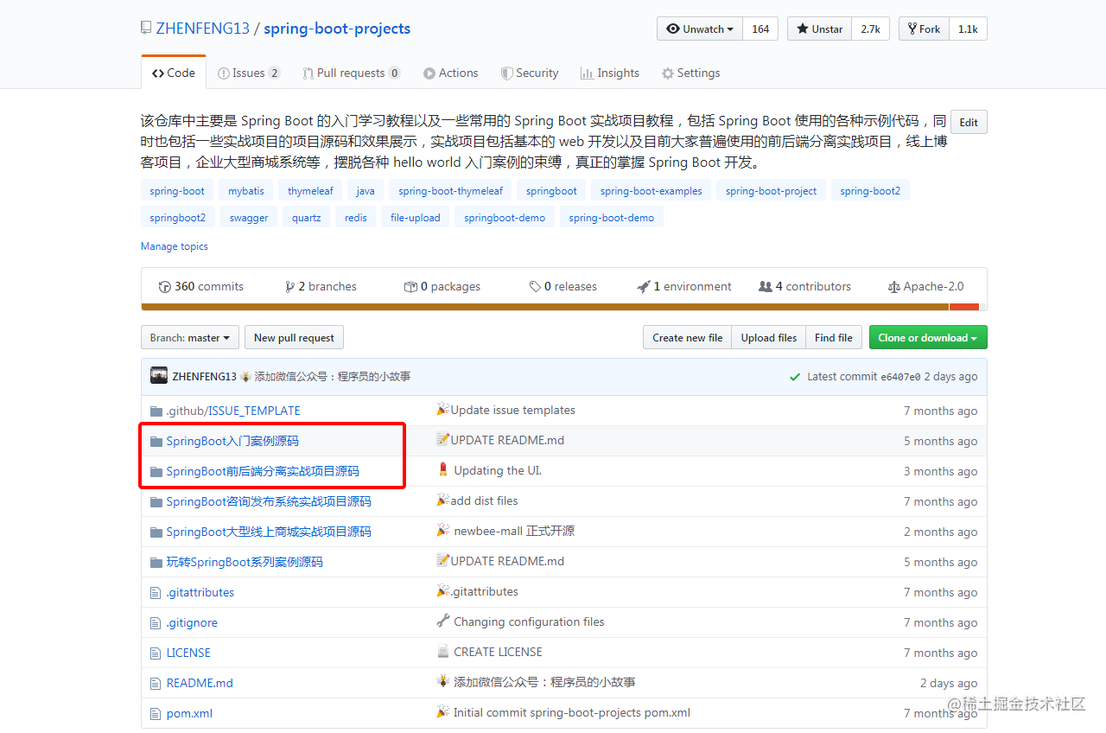Click the 164 watchers count

[x=760, y=29]
